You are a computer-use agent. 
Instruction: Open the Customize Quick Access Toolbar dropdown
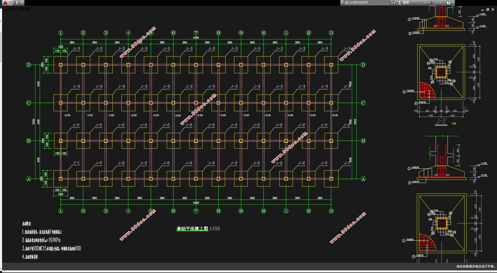coord(22,3)
